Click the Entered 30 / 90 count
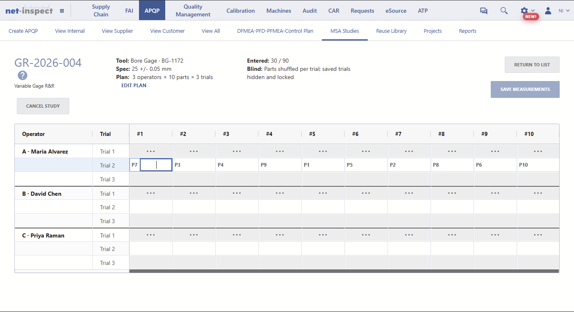Screen dimensions: 574x312 [268, 61]
